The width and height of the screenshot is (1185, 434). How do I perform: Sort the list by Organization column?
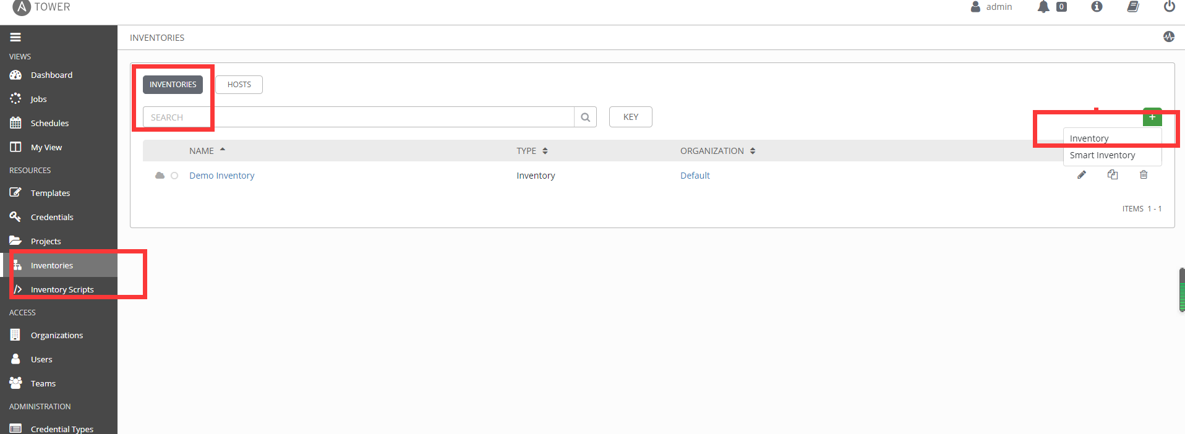718,151
